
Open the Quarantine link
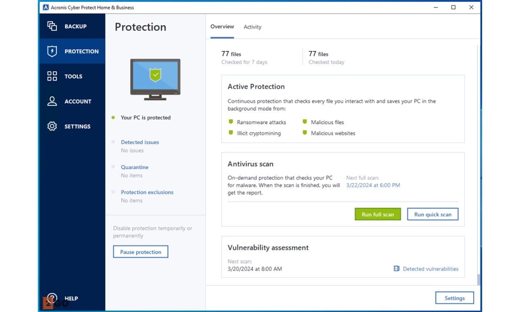click(135, 167)
